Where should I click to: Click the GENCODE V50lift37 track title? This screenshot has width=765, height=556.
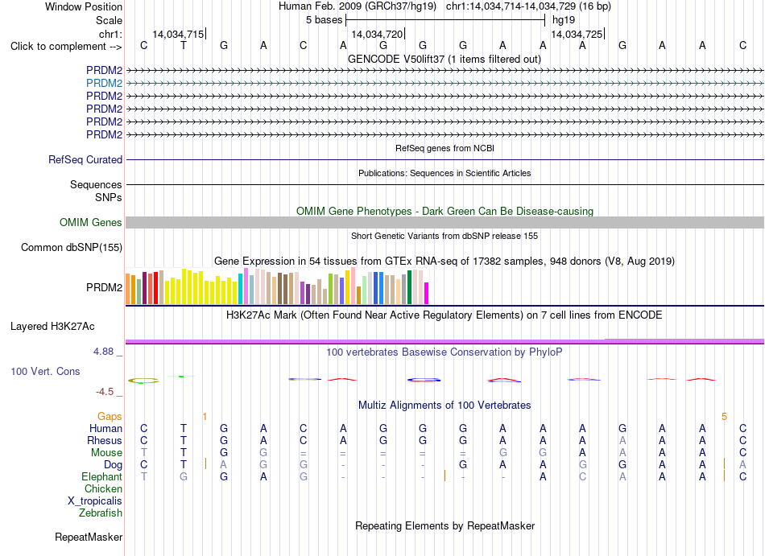pyautogui.click(x=445, y=60)
